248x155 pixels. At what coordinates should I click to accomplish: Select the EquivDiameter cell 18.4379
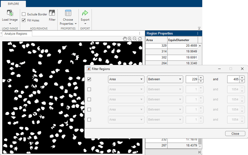[x=183, y=145]
